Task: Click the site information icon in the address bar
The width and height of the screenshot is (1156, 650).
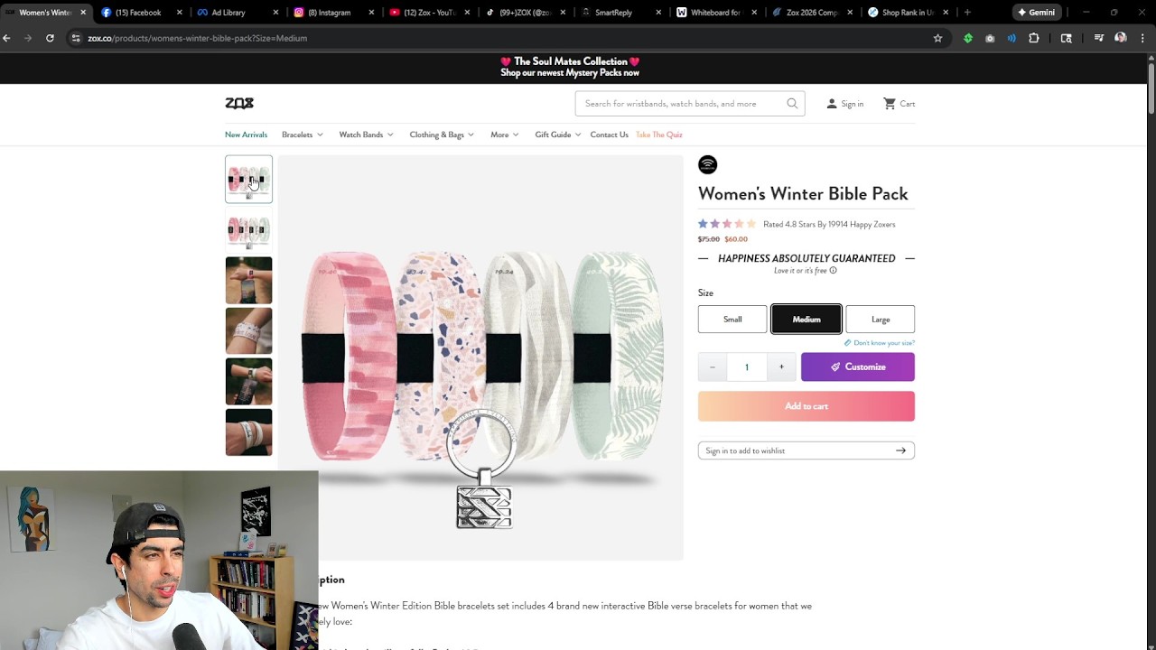Action: 76,38
